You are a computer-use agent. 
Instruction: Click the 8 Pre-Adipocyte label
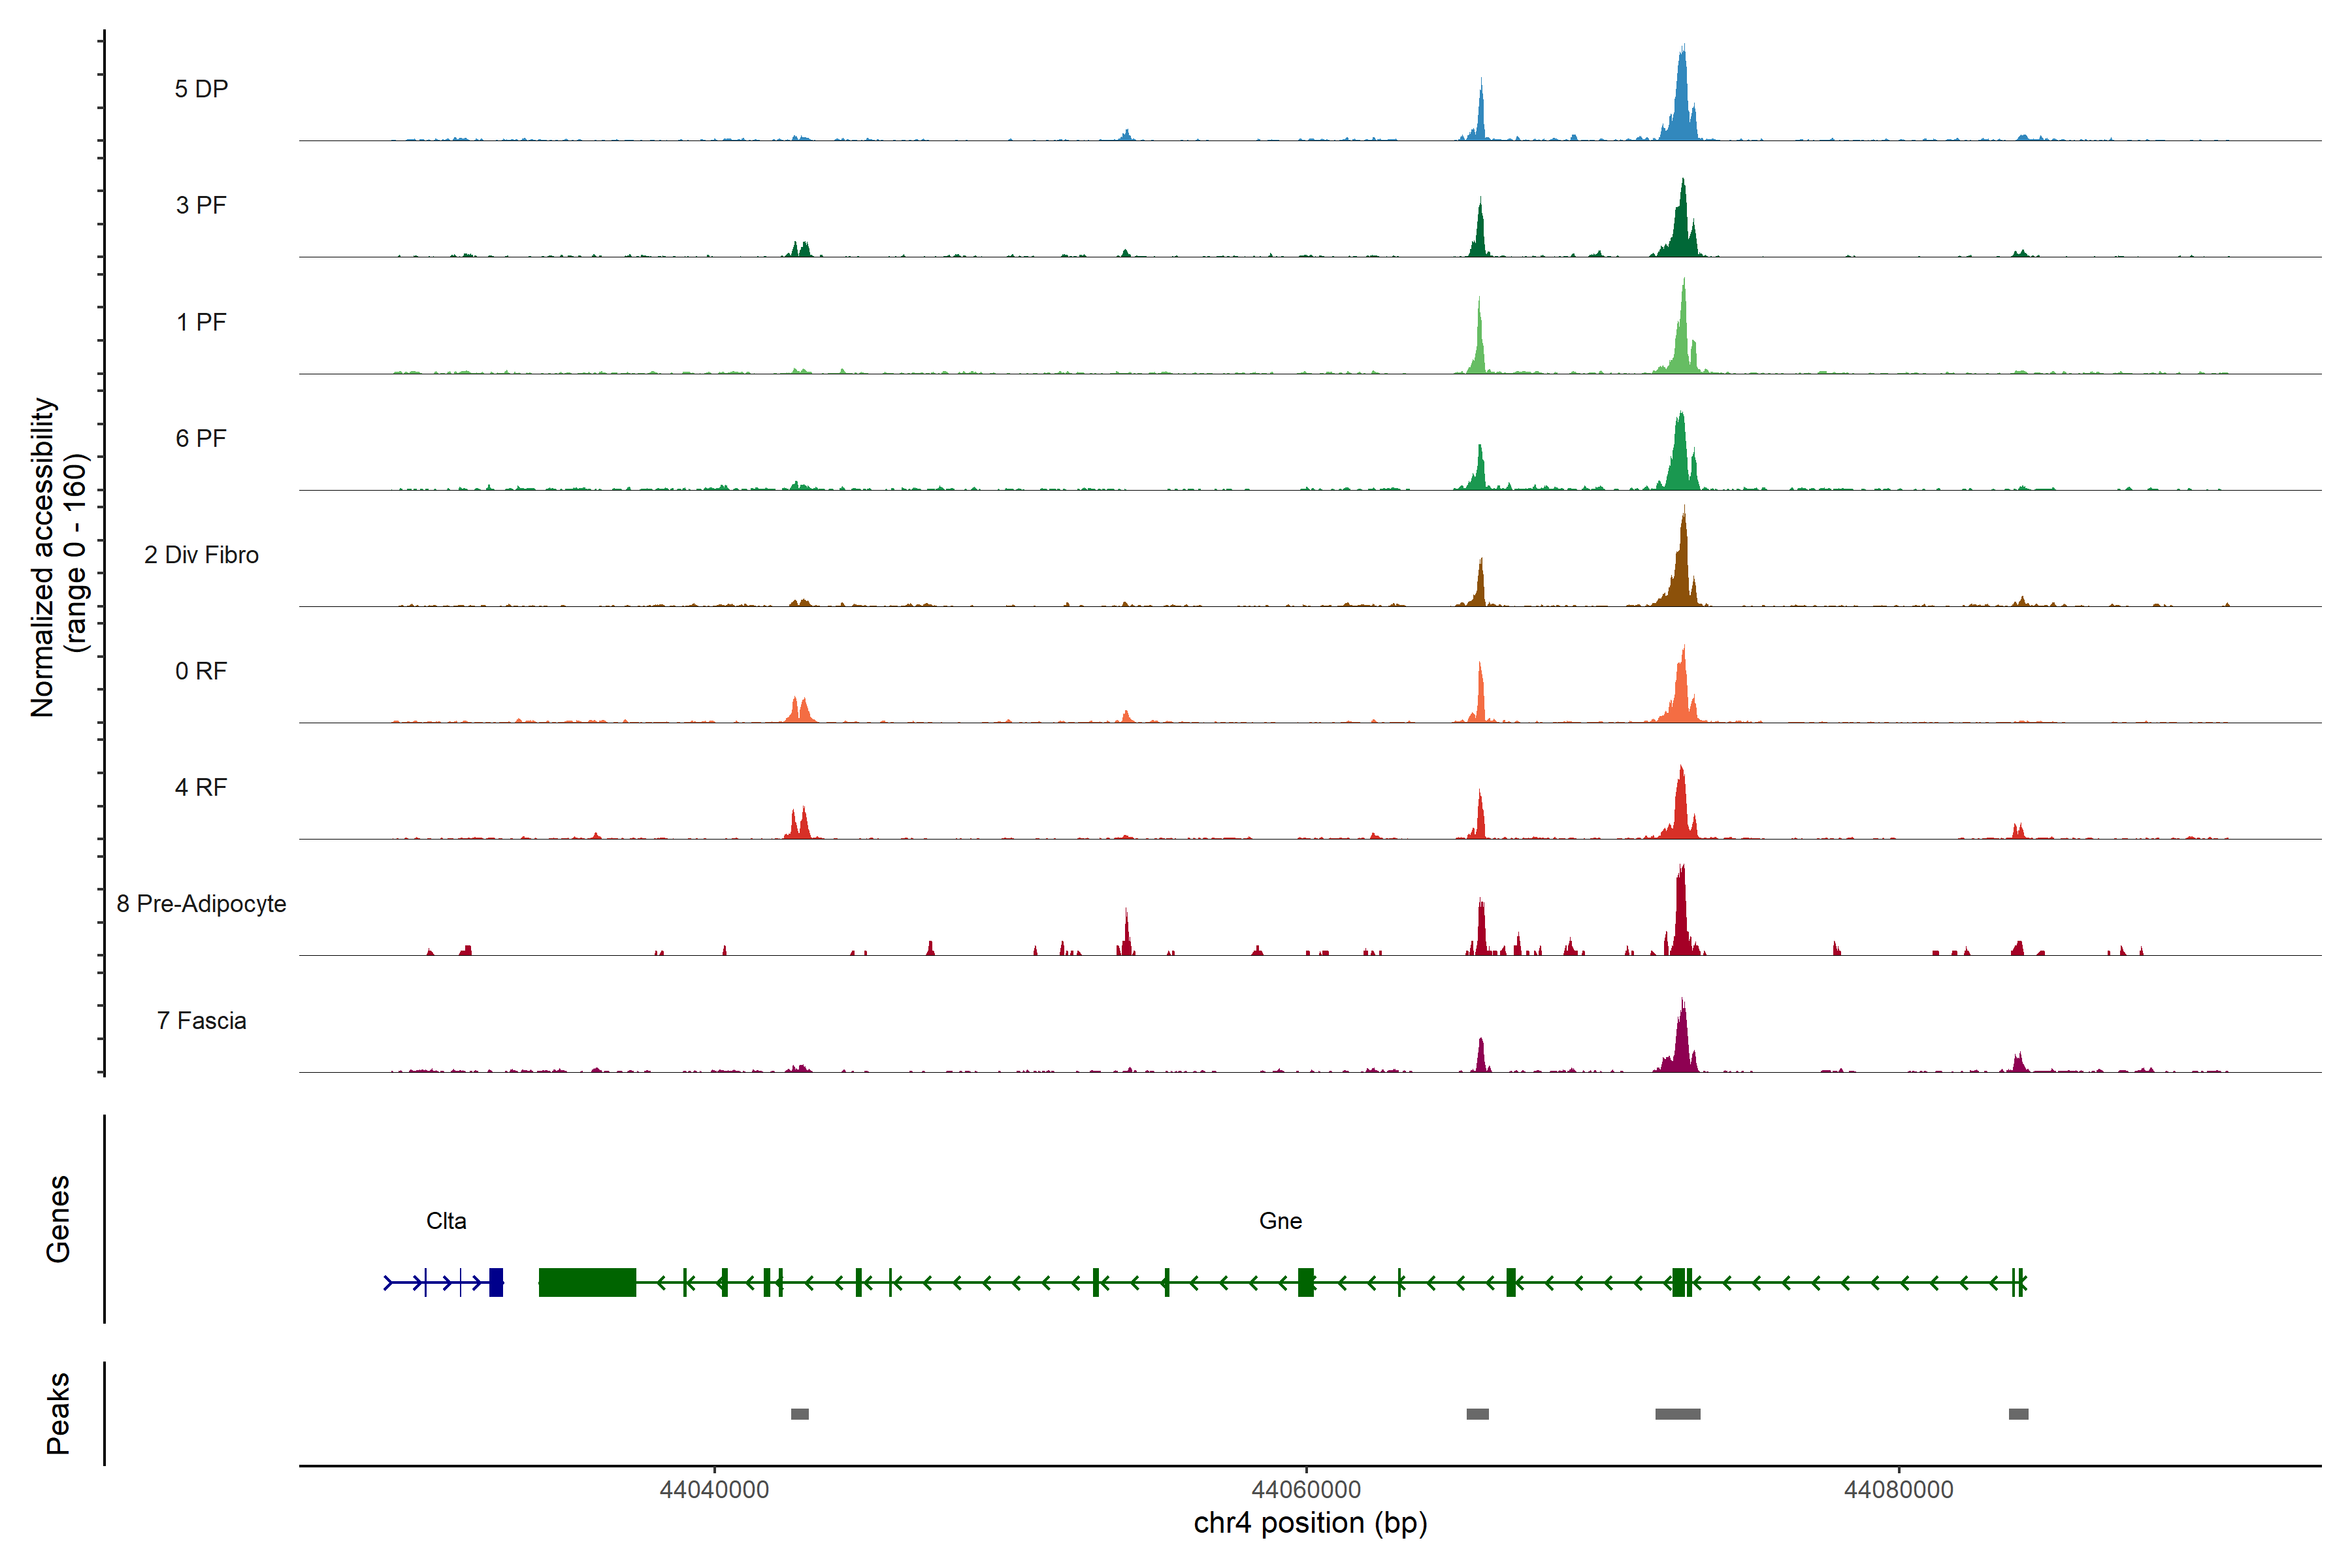pos(201,904)
